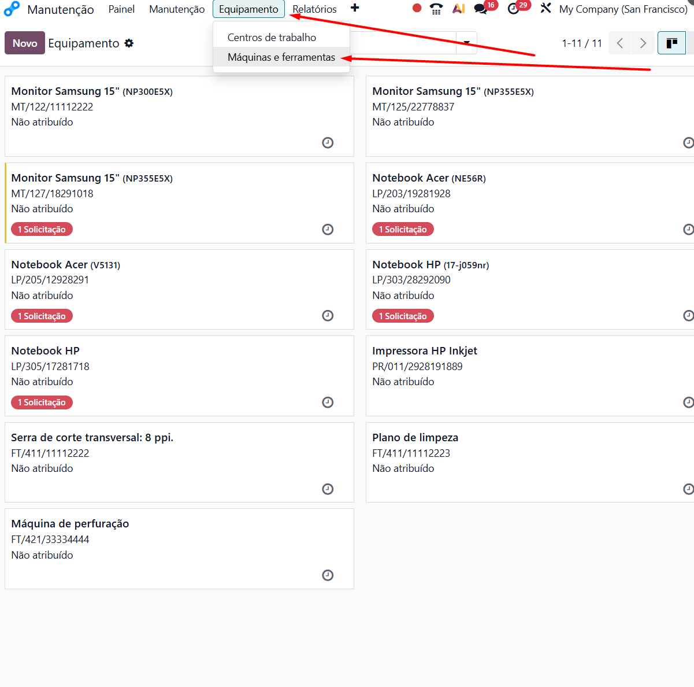Click 1 Solicitação badge on LP/303/28292090
The height and width of the screenshot is (687, 694).
(x=403, y=316)
